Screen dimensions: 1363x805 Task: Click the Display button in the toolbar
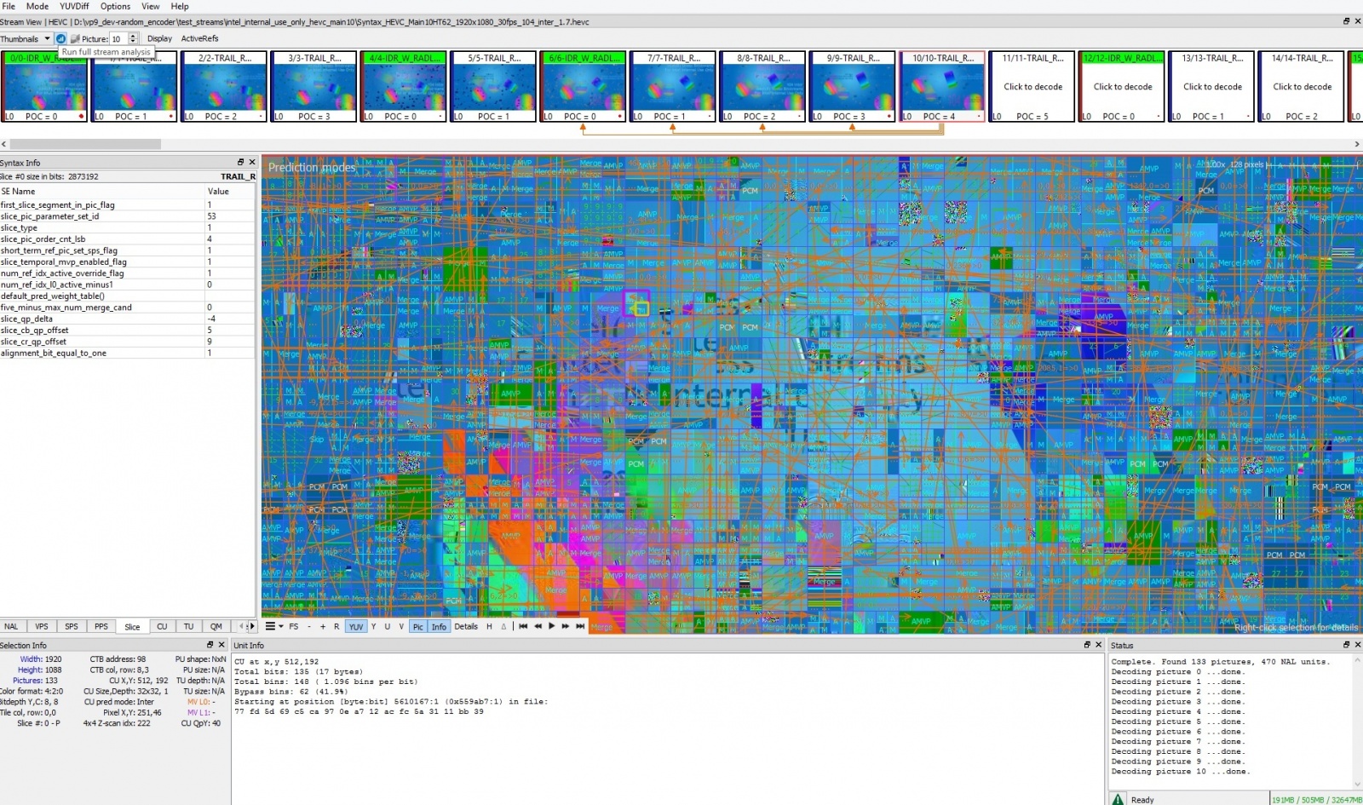click(x=159, y=38)
